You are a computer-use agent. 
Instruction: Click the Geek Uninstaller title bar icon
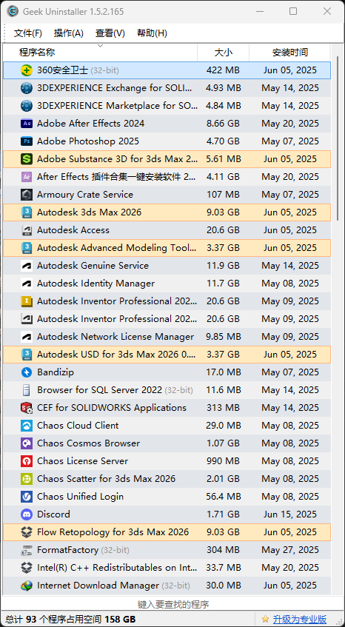13,11
